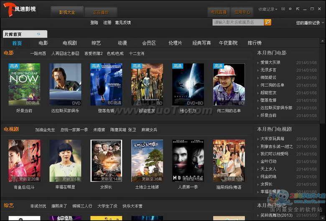Open the orange 电影 section heading
This screenshot has height=221, width=326.
coord(8,53)
